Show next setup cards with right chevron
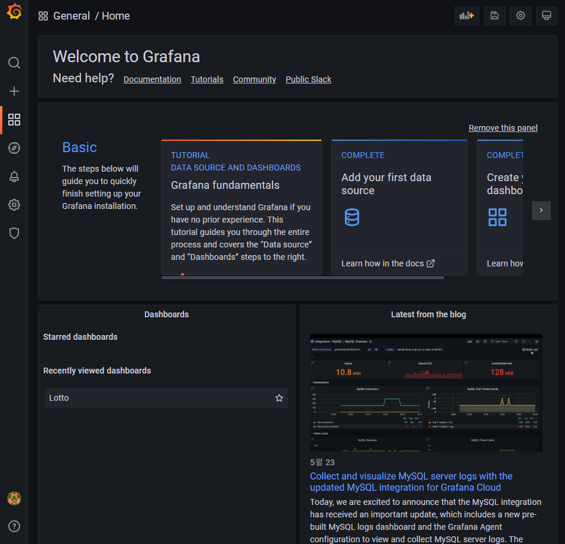The height and width of the screenshot is (544, 565). [541, 211]
